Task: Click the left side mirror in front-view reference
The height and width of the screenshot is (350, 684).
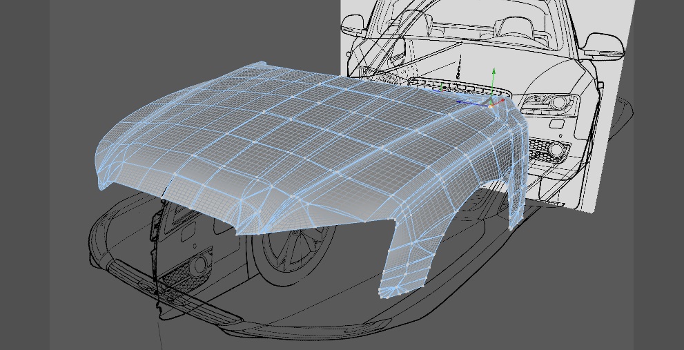Action: (353, 26)
